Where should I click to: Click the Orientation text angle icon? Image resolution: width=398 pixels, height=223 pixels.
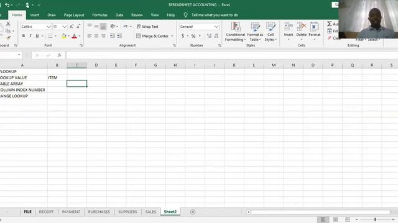(113, 26)
